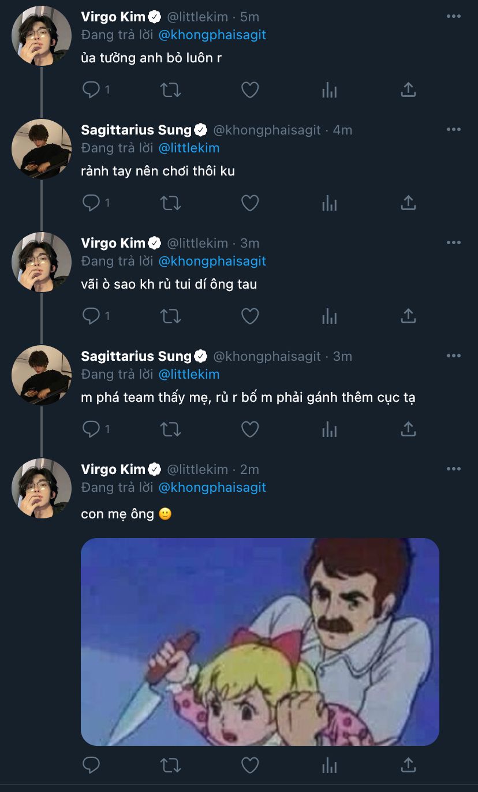View analytics of the "con mẹ ông" tweet
This screenshot has width=478, height=792.
pos(329,765)
